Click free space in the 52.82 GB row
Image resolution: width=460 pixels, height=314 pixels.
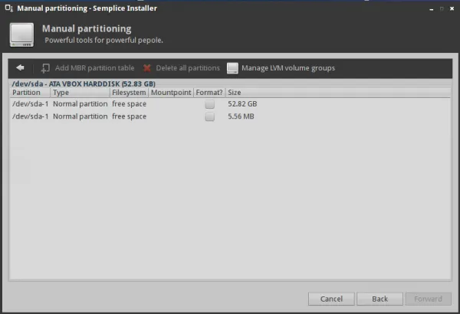pyautogui.click(x=129, y=104)
